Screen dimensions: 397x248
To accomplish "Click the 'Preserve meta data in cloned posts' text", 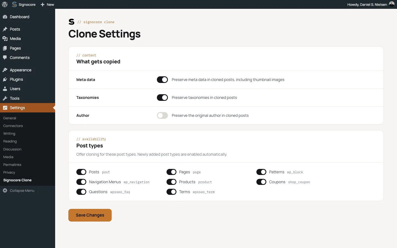I will (x=228, y=80).
